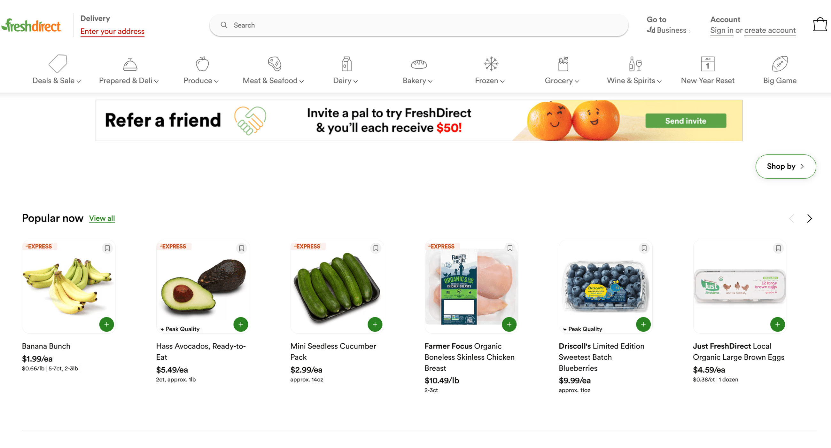831x448 pixels.
Task: Expand the Deals & Sale dropdown
Action: pyautogui.click(x=56, y=81)
